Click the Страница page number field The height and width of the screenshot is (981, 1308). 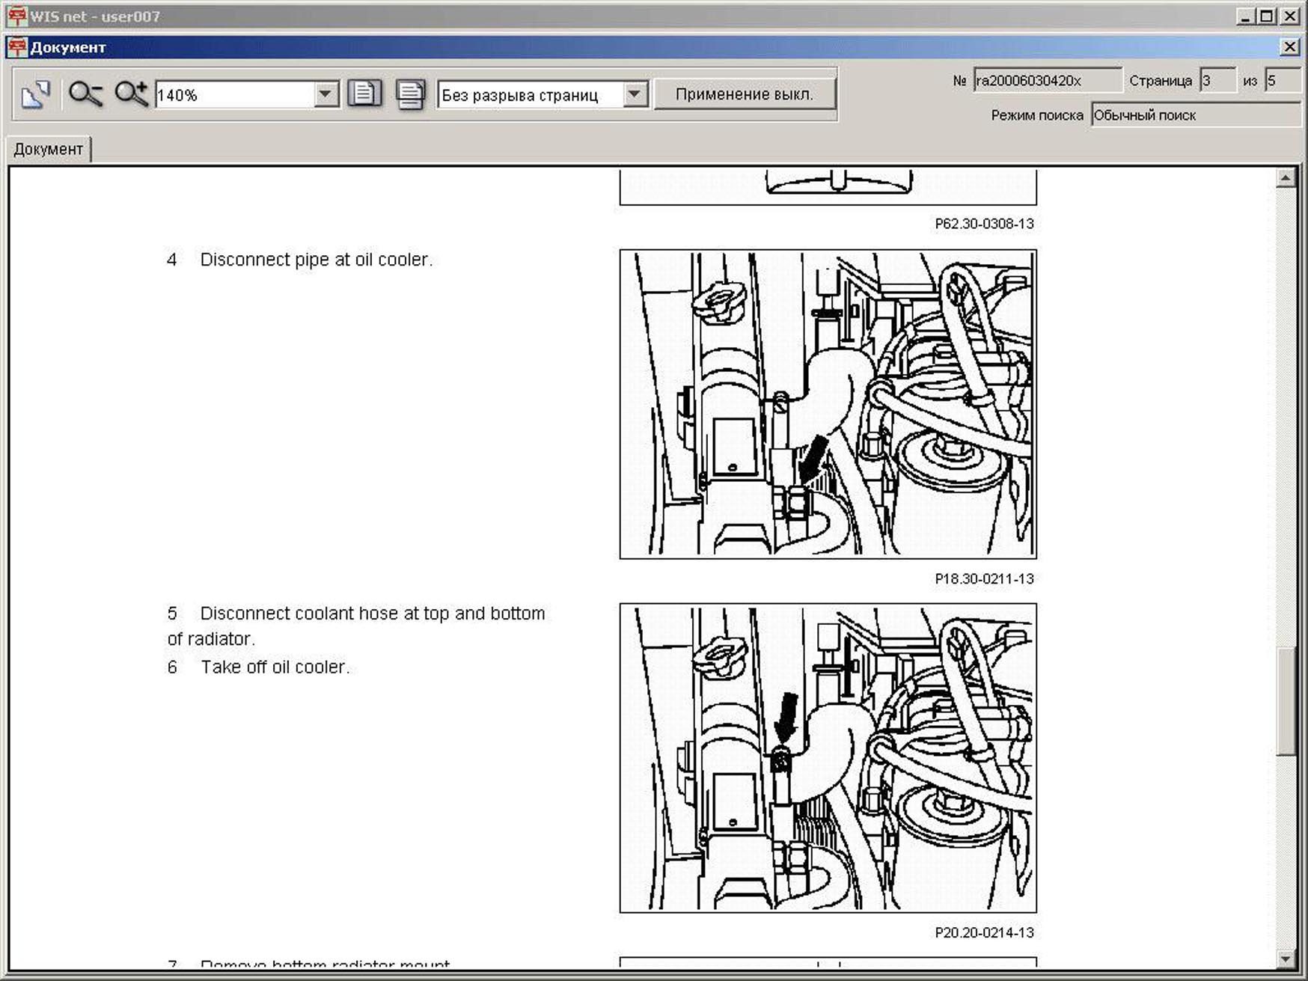coord(1217,81)
